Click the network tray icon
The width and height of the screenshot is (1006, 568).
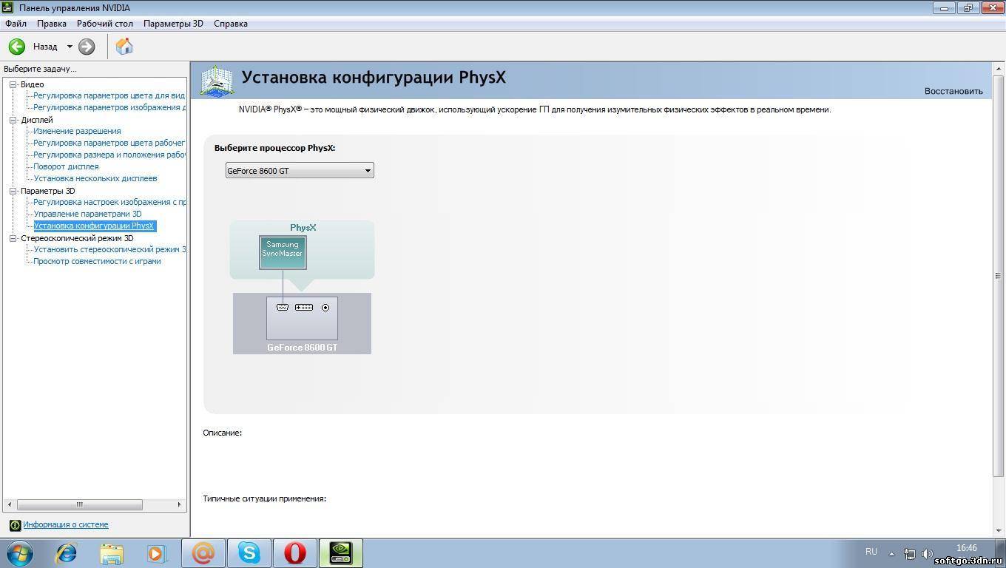[x=909, y=553]
